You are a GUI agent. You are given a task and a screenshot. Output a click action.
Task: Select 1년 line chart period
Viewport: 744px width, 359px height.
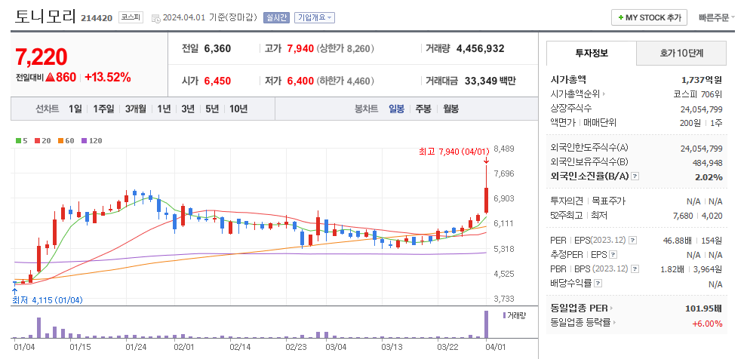point(164,109)
